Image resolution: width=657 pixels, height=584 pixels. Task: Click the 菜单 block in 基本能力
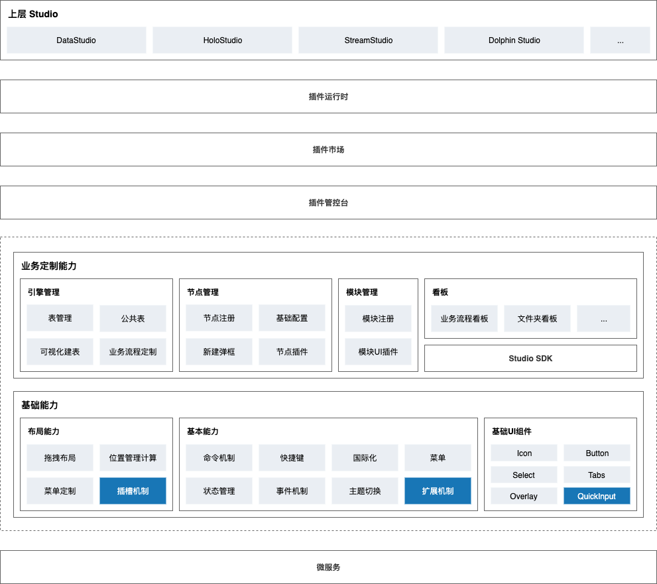(438, 457)
